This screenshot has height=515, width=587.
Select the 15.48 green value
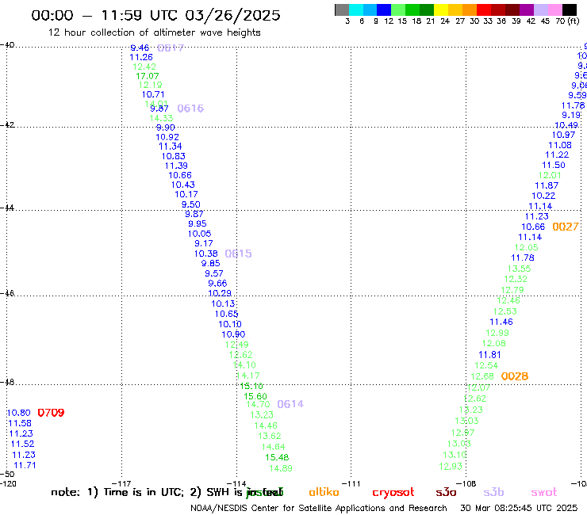click(277, 457)
